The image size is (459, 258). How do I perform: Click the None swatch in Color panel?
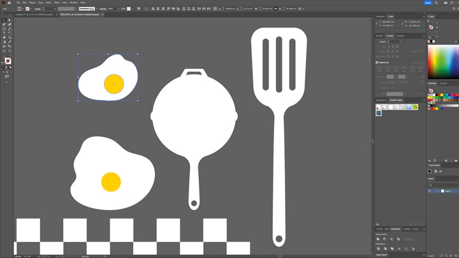tap(429, 41)
